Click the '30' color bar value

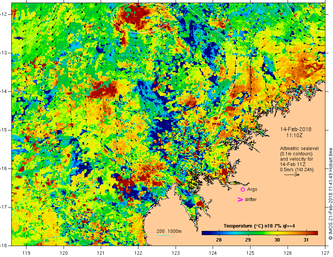pos(277,240)
